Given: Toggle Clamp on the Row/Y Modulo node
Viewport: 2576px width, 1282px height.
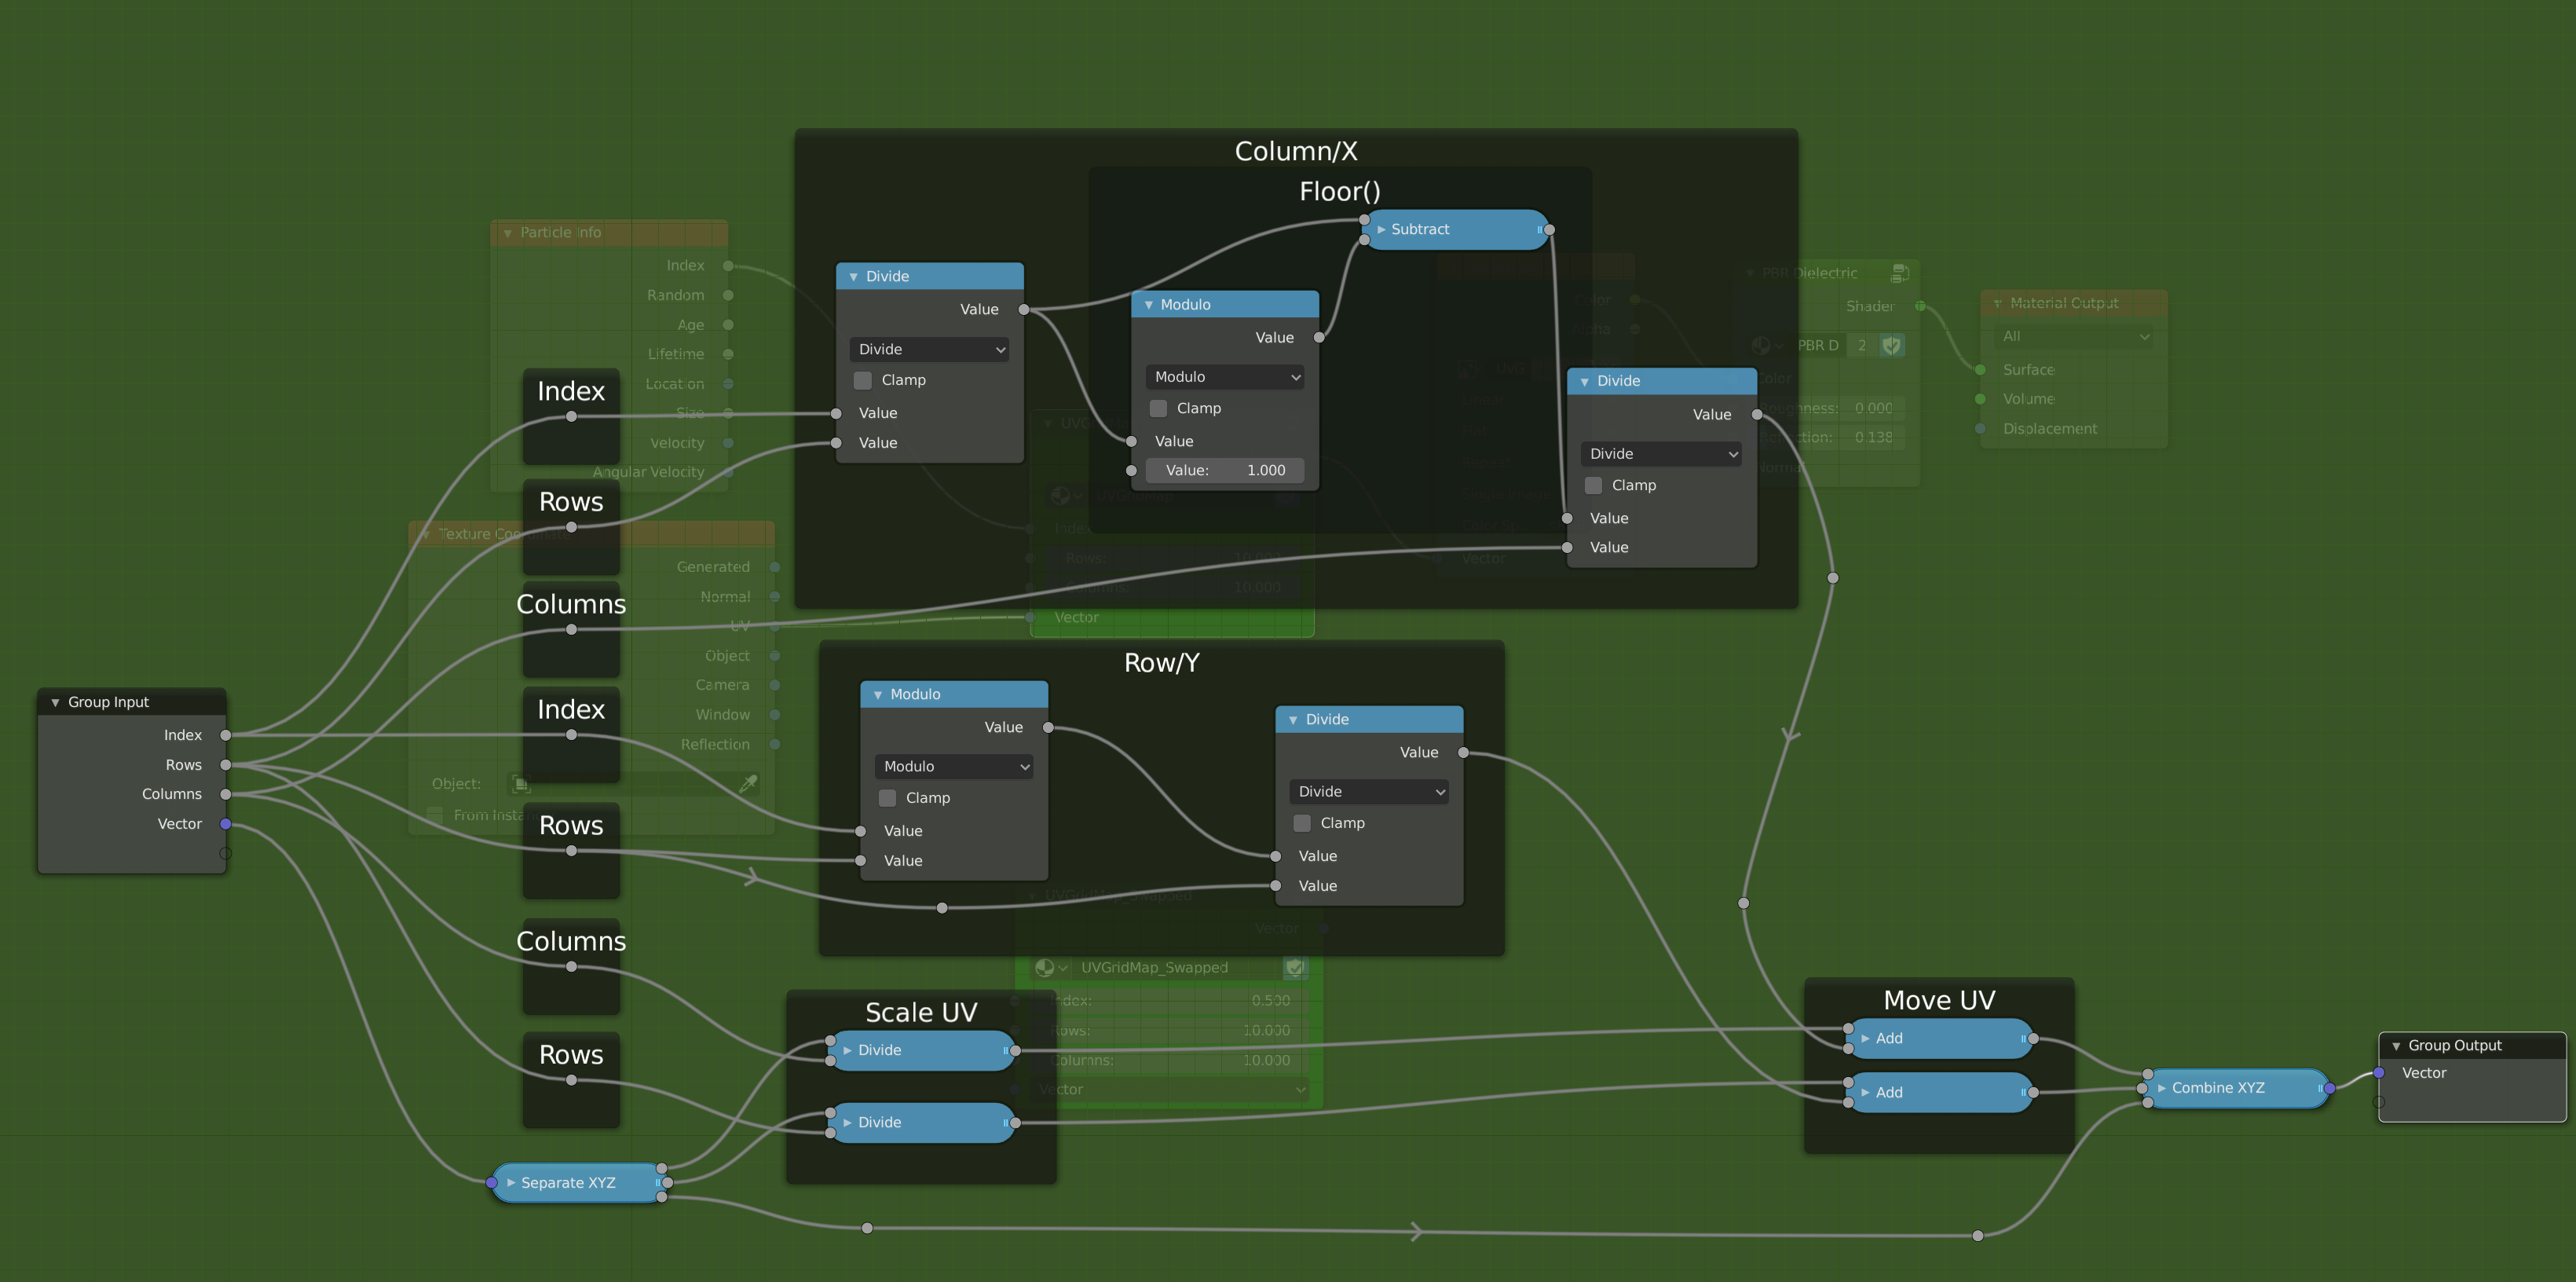Looking at the screenshot, I should [x=887, y=798].
